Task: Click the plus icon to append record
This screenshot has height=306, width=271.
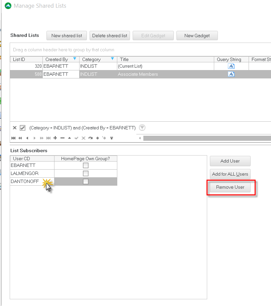Action: click(x=55, y=138)
